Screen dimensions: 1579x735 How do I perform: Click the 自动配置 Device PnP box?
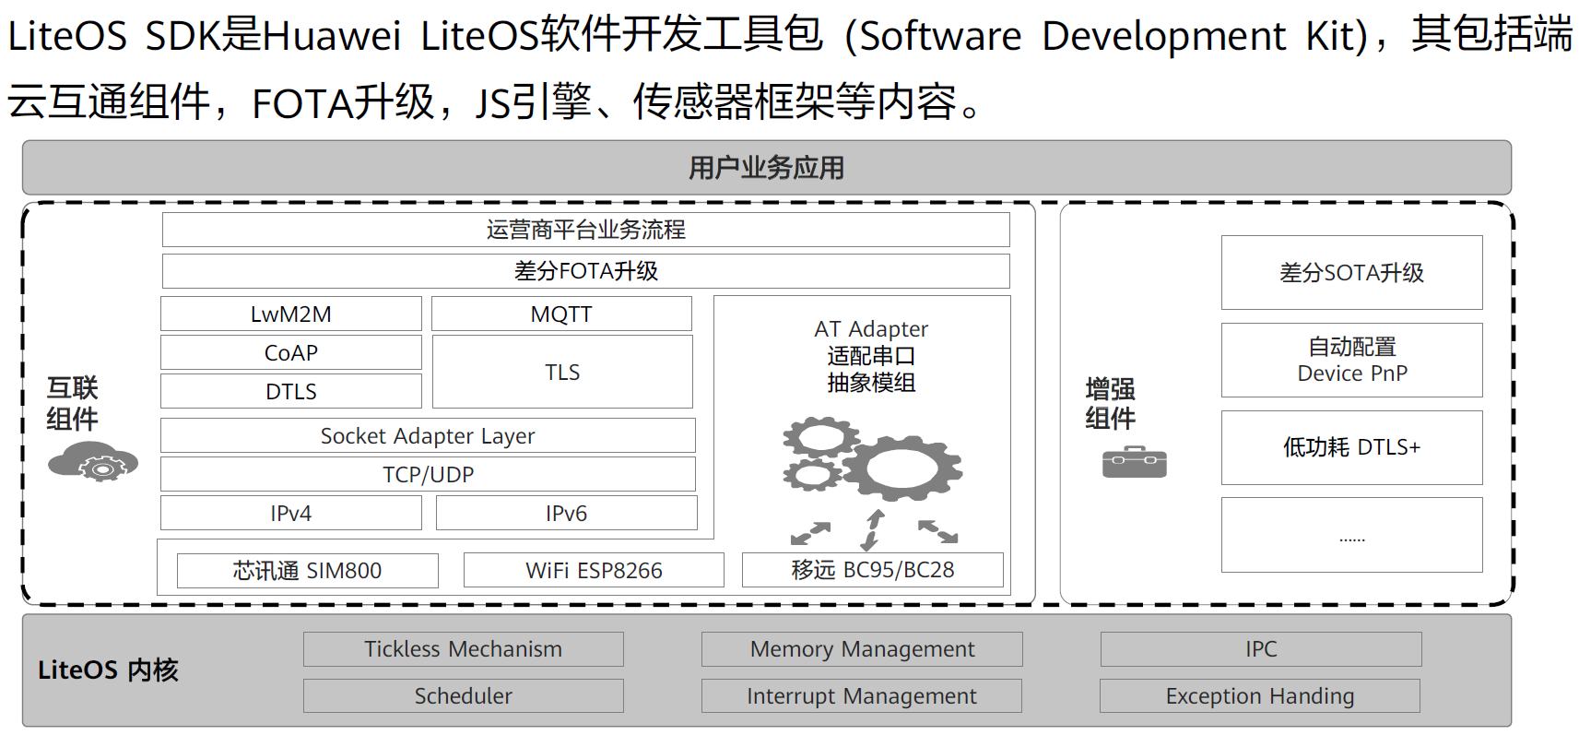1352,360
